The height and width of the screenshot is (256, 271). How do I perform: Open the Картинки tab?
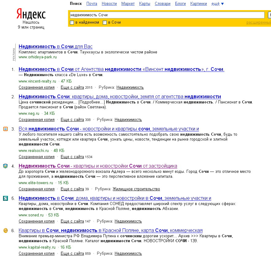[199, 4]
